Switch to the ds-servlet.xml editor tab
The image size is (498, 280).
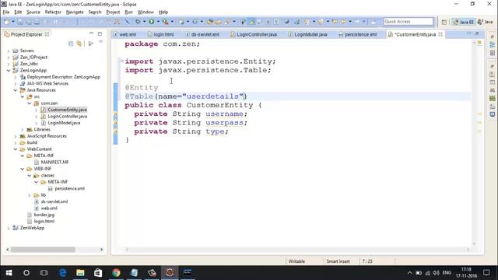[x=202, y=34]
